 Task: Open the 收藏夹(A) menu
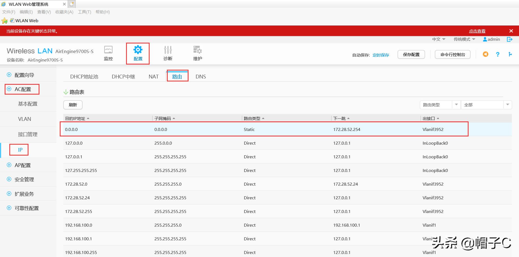pos(64,12)
